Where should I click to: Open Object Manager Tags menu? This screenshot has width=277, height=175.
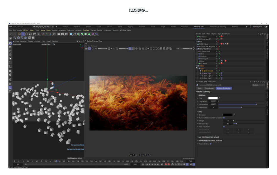(x=219, y=34)
